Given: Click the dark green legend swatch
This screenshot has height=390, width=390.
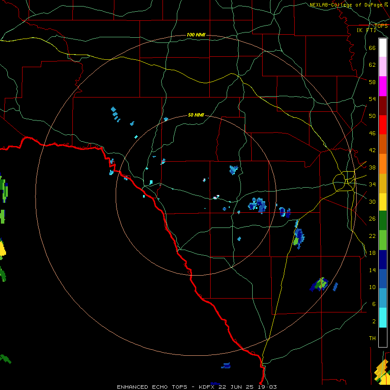Looking at the screenshot, I should click(383, 221).
